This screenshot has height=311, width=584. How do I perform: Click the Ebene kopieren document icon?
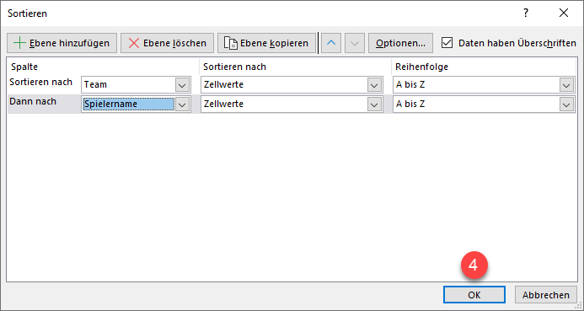tap(231, 43)
